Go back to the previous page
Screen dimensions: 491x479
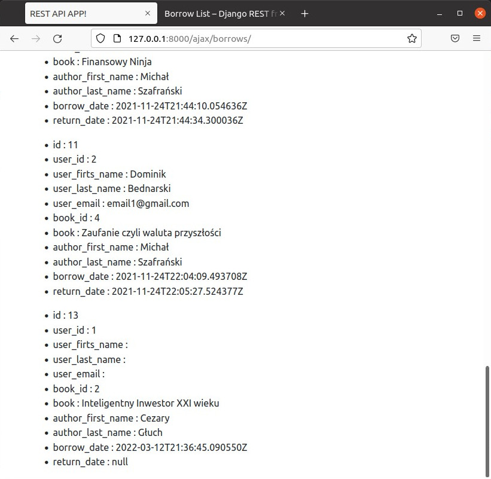coord(14,38)
